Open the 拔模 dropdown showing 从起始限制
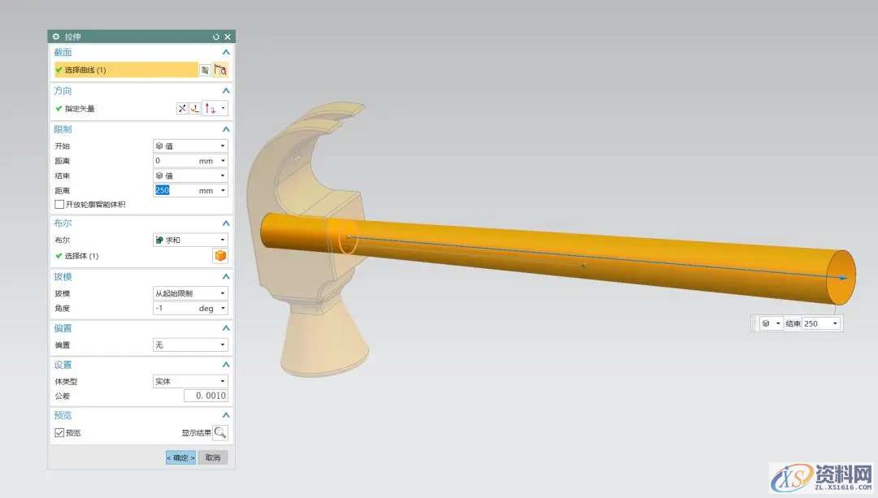The height and width of the screenshot is (498, 878). coord(190,293)
